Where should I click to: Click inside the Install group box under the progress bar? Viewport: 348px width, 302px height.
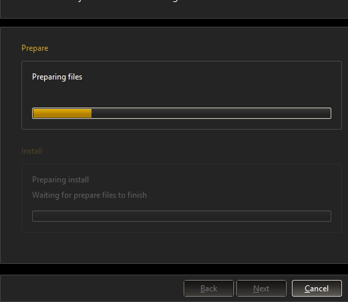(182, 226)
